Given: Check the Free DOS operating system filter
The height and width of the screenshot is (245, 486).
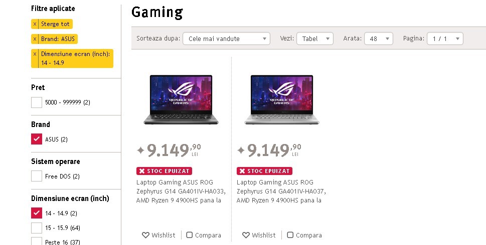Looking at the screenshot, I should click(37, 176).
